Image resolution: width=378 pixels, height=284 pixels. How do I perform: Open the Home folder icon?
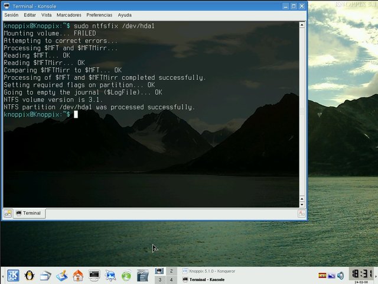pyautogui.click(x=78, y=276)
